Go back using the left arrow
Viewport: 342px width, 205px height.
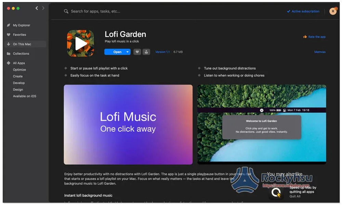tap(37, 8)
